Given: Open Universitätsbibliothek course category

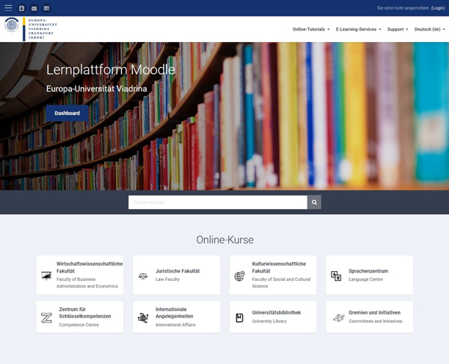Looking at the screenshot, I should [273, 317].
